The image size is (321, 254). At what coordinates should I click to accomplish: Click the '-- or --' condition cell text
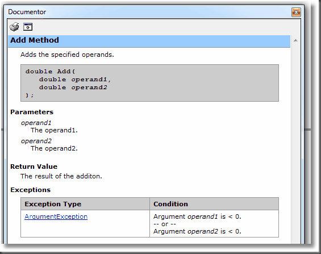(165, 224)
